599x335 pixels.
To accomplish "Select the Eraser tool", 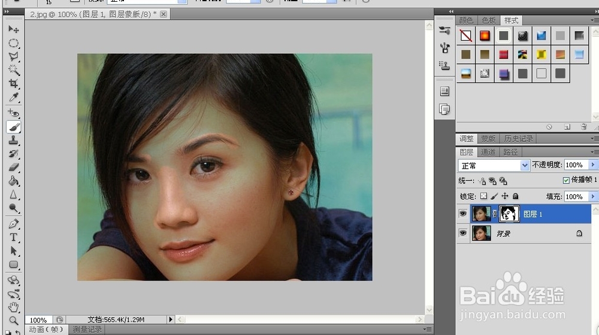I will coord(13,167).
